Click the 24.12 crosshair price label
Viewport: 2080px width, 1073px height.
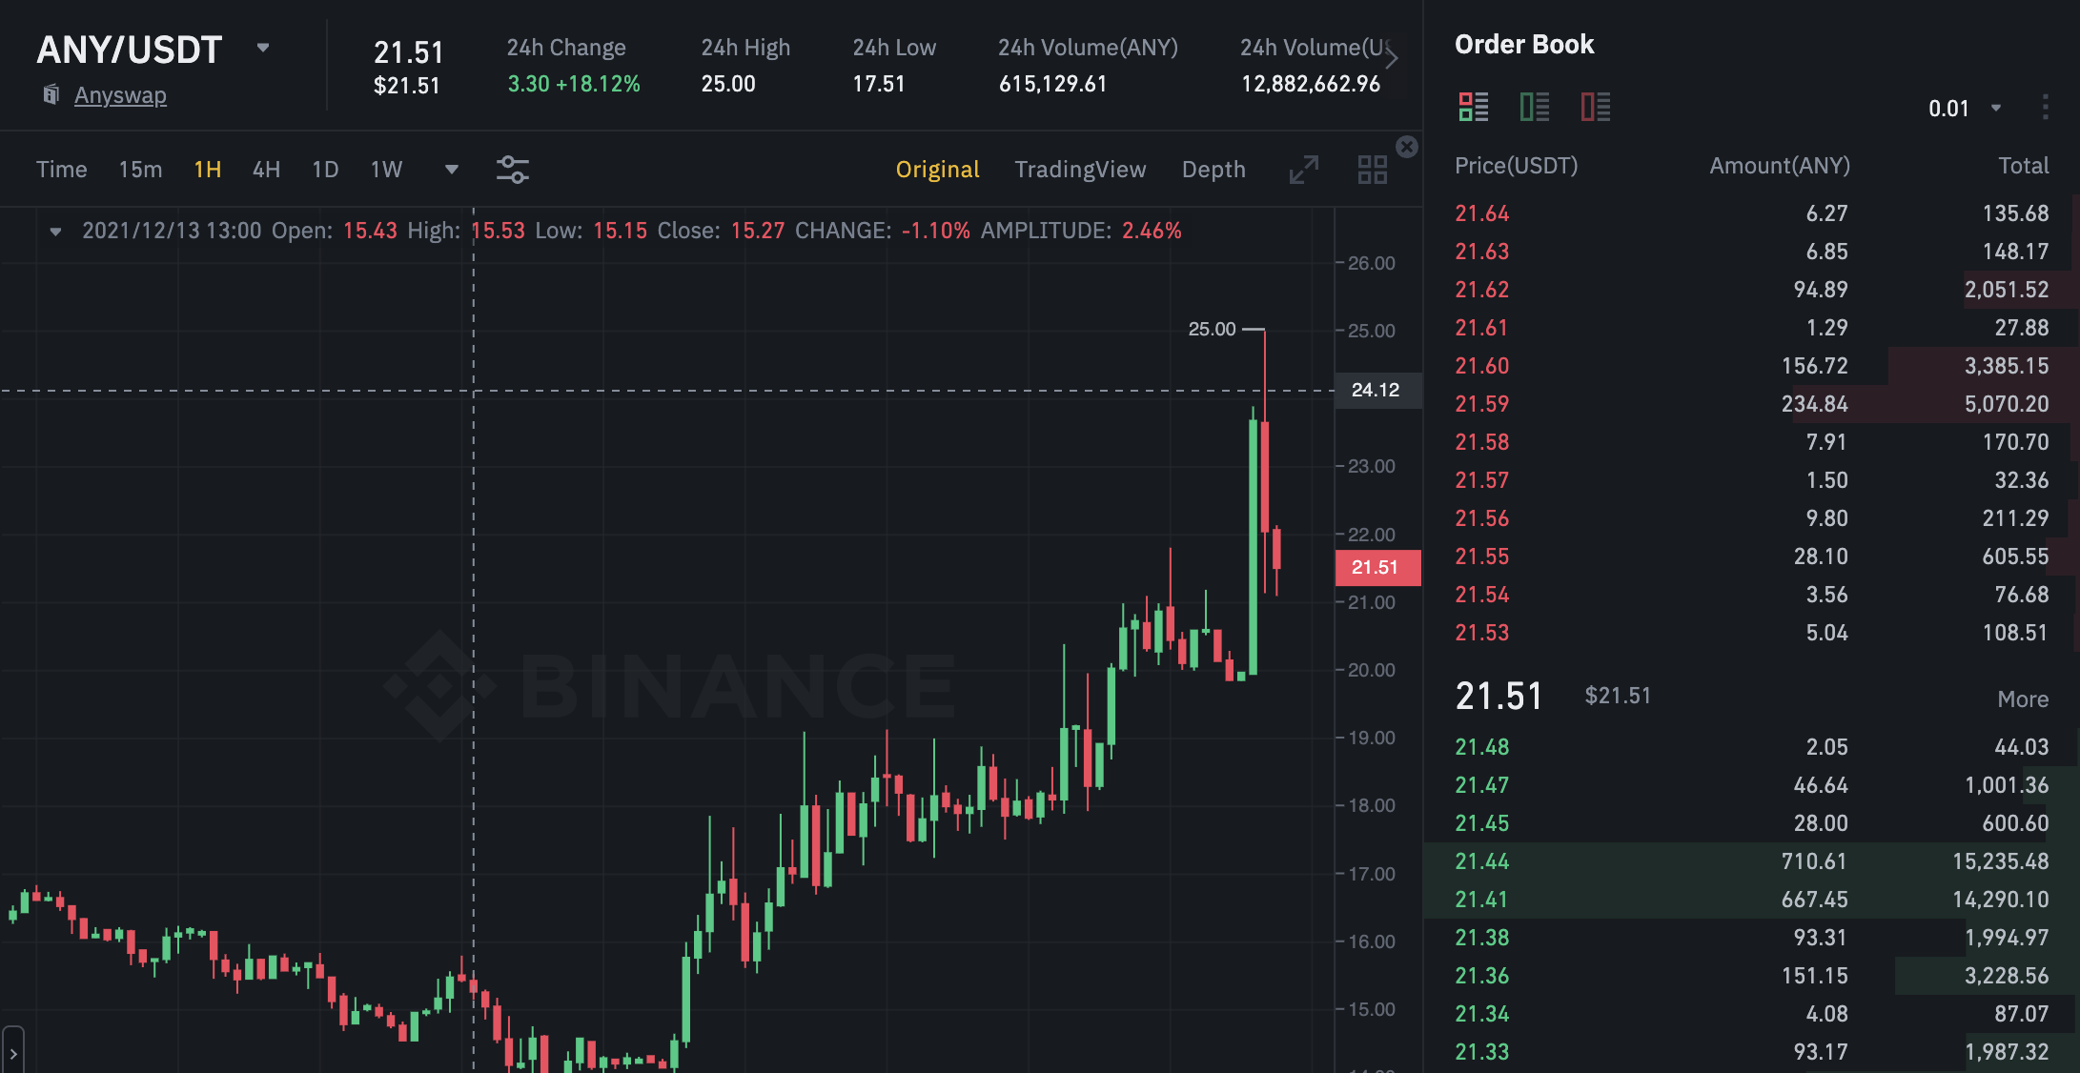click(1378, 391)
